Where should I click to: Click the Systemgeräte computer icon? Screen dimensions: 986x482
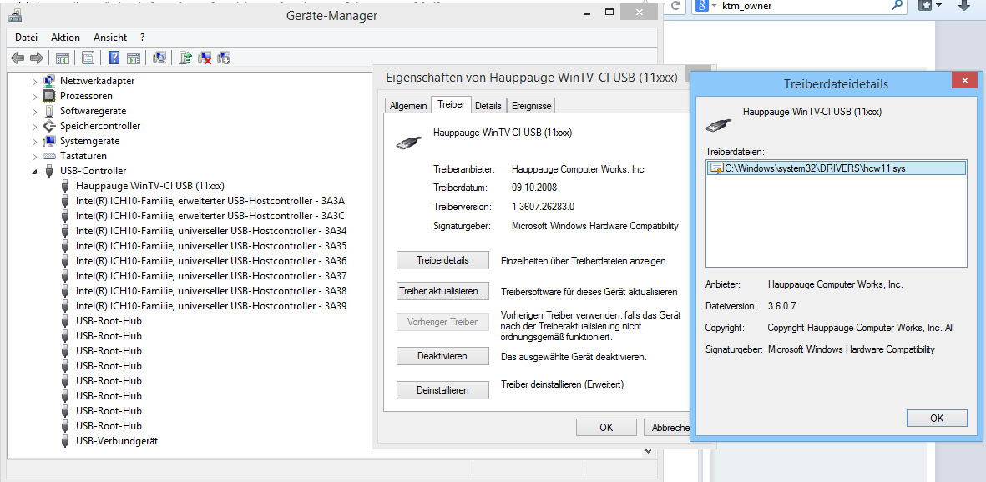[49, 141]
